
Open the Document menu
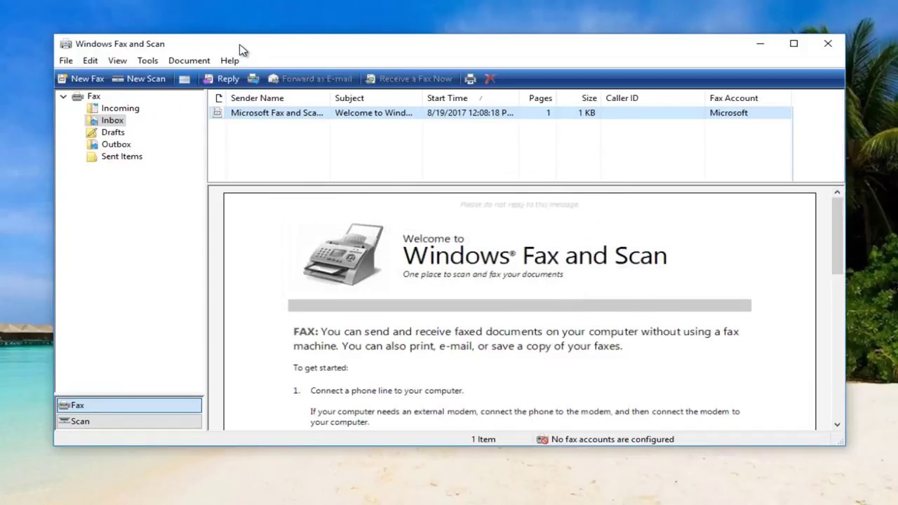coord(189,60)
